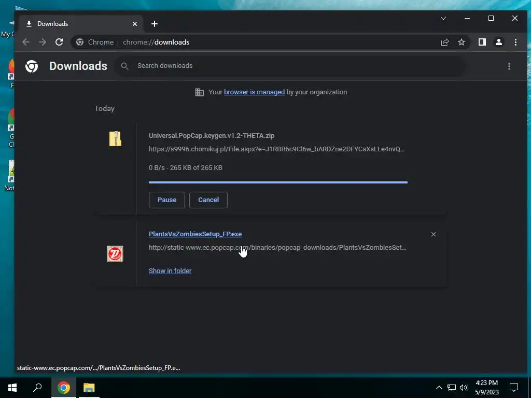
Task: Click the popcap.com download URL text
Action: 277,248
